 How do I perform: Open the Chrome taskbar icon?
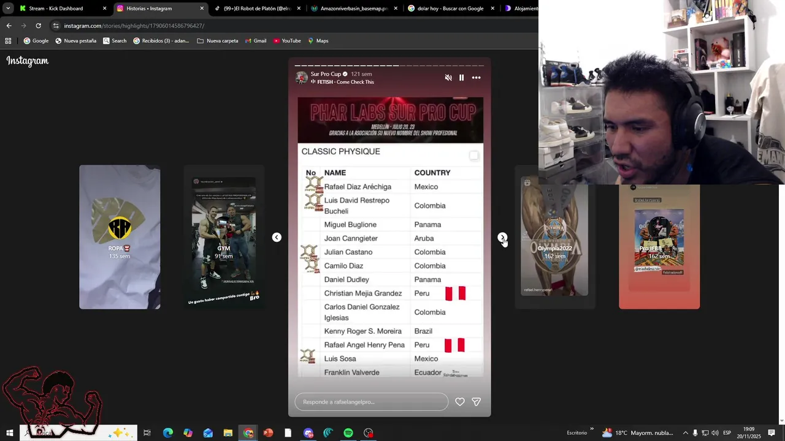coord(248,433)
